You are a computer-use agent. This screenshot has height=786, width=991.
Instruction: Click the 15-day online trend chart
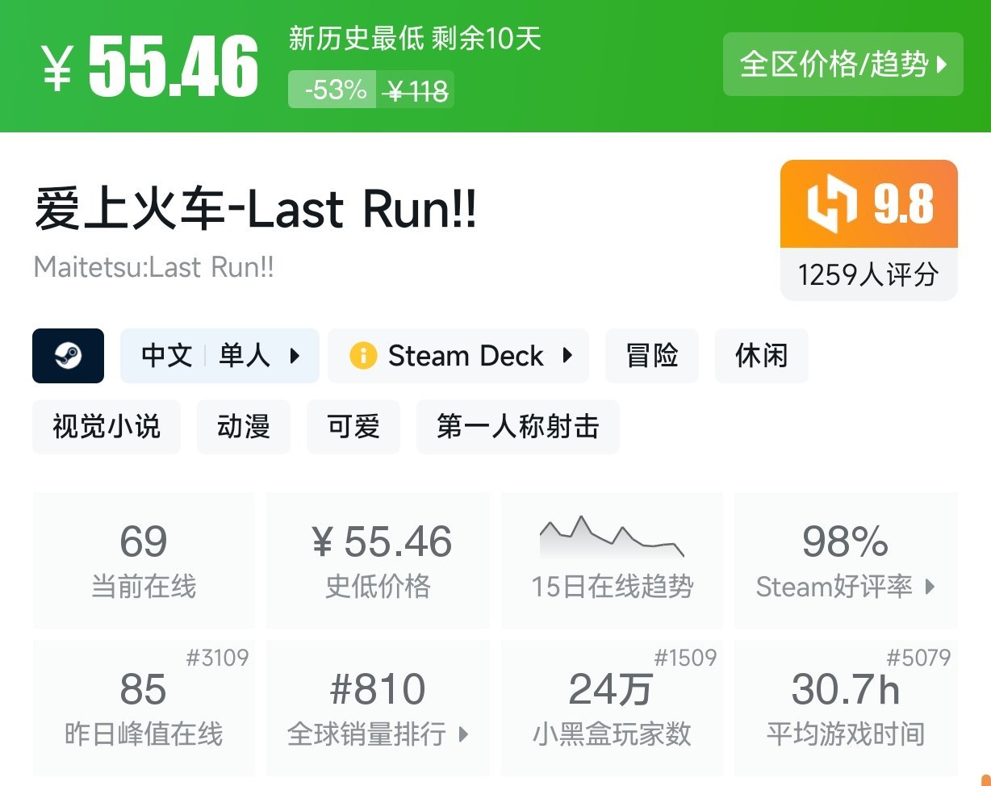pos(610,537)
